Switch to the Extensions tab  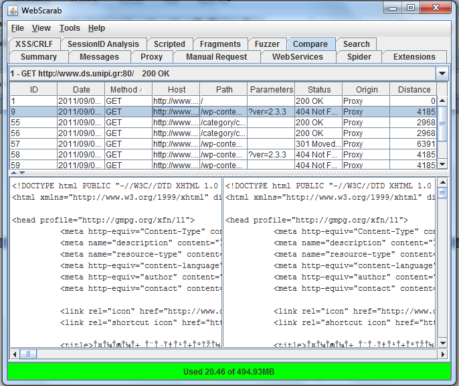pos(414,57)
